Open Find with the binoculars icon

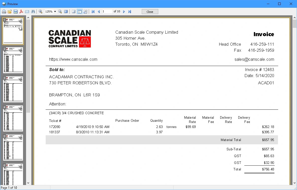[33, 11]
